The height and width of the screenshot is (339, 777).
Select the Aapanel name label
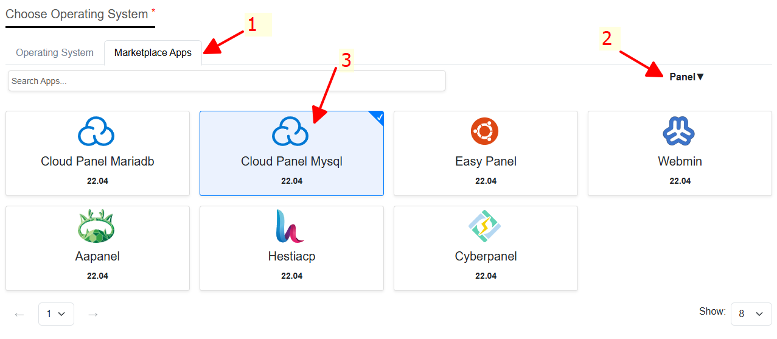click(x=97, y=256)
